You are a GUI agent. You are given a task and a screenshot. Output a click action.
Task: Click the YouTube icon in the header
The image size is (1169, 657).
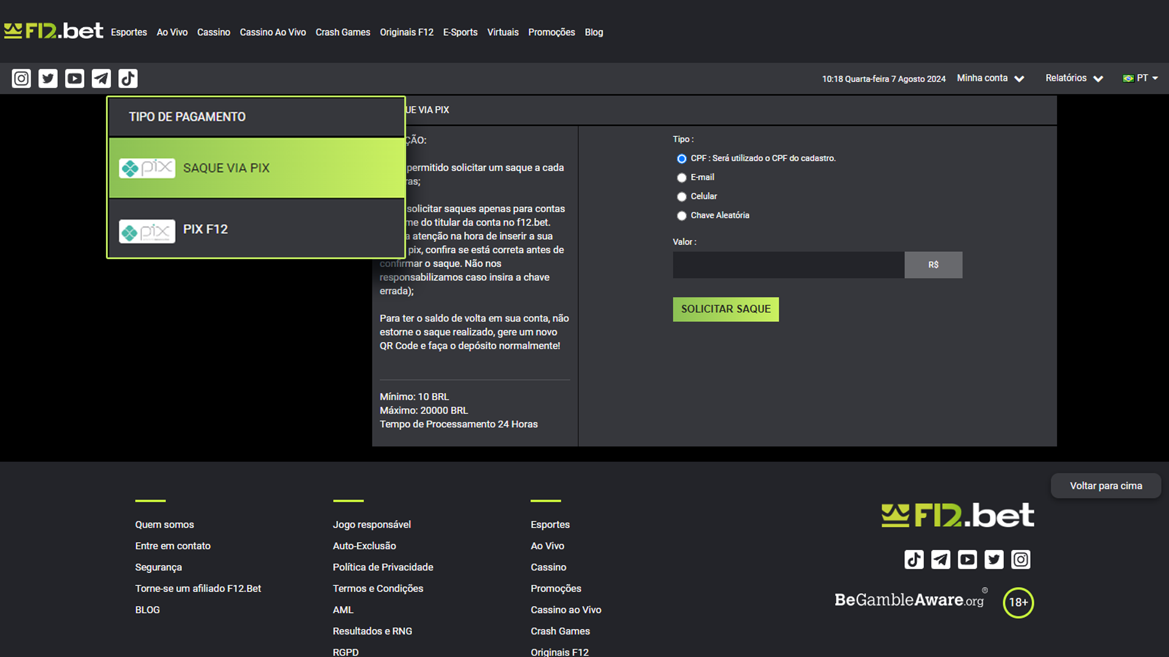click(x=74, y=78)
